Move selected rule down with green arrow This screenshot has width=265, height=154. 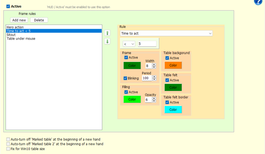[x=107, y=41]
